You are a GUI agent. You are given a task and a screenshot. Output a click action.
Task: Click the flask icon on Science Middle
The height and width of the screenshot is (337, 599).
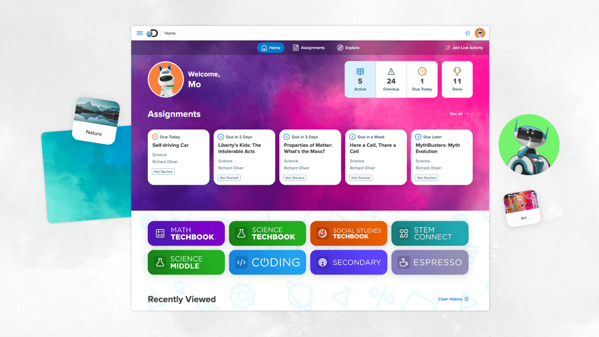(x=160, y=263)
